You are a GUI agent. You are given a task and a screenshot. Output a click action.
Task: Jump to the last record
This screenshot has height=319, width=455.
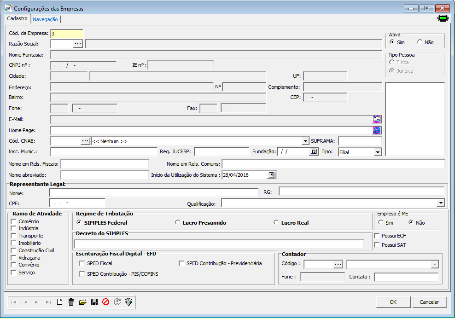click(48, 302)
